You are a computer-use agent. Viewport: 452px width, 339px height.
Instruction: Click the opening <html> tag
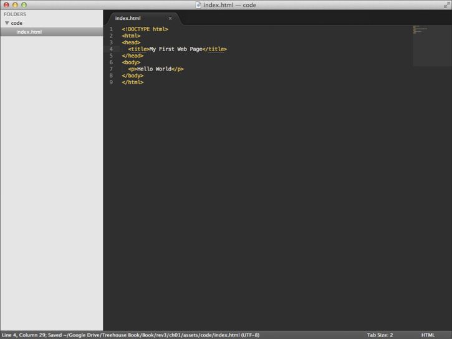point(131,36)
